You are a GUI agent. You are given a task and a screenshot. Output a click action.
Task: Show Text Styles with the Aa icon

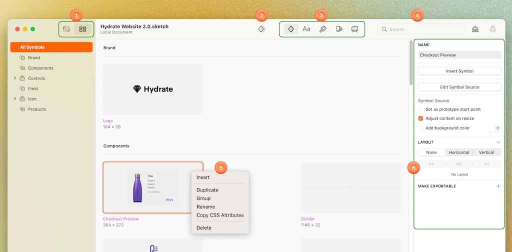point(306,29)
